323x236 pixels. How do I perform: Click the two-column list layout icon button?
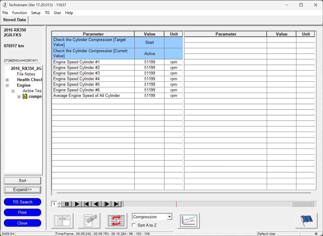[62, 221]
